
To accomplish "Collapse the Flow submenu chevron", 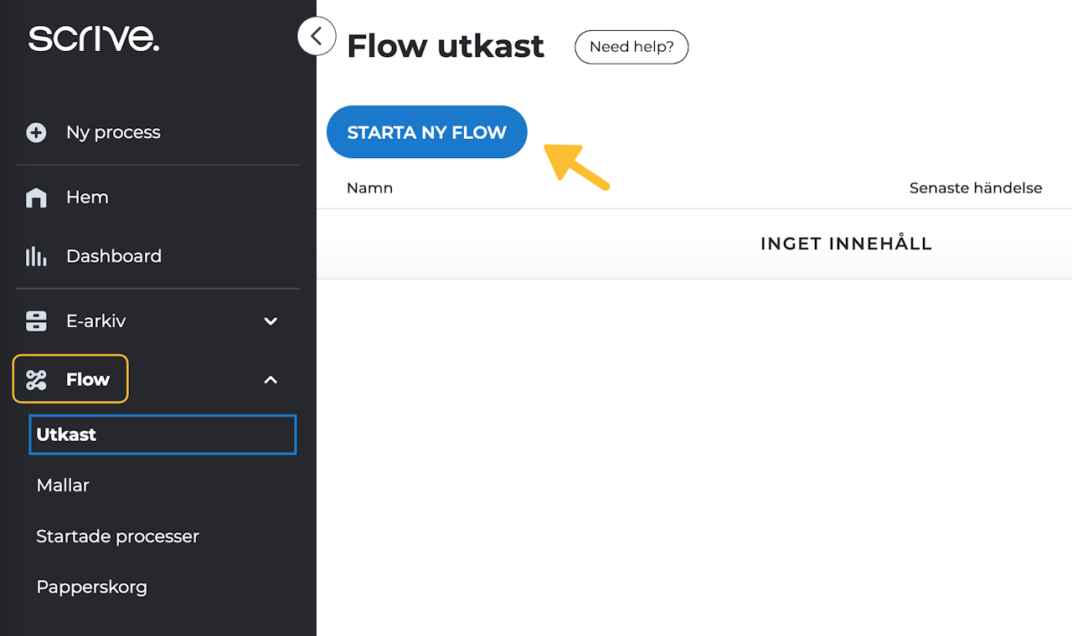I will [271, 380].
